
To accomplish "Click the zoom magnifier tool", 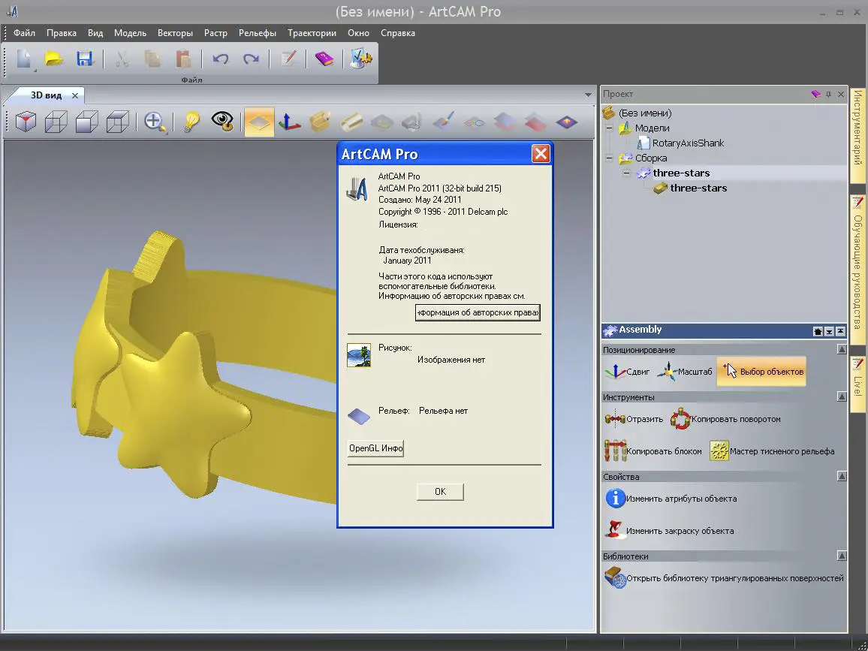I will [155, 121].
